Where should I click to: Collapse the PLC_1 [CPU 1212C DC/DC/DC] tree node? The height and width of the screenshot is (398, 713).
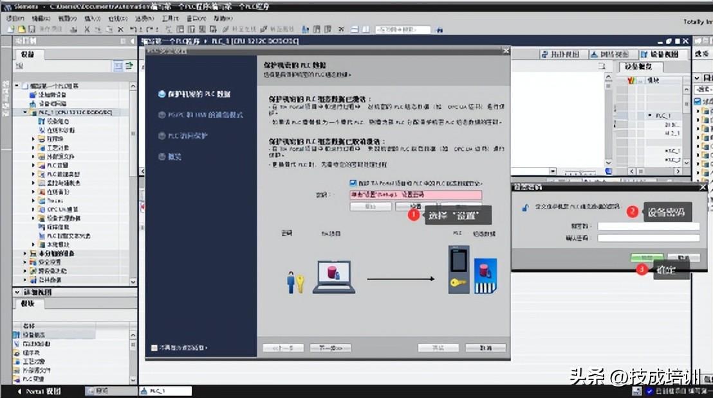[x=25, y=112]
